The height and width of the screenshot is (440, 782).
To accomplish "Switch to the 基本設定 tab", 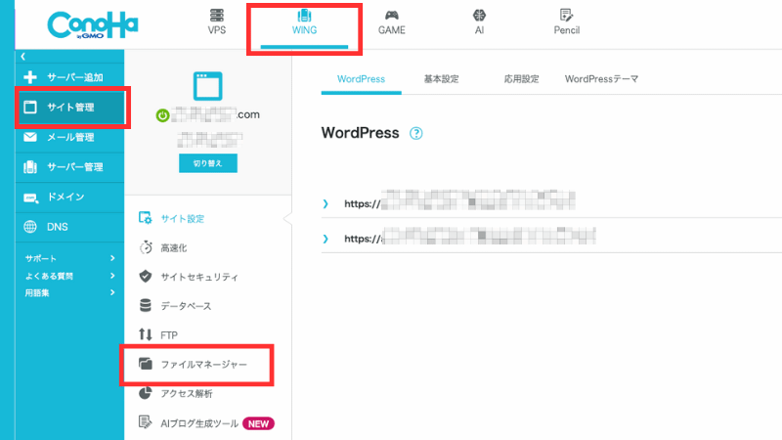I will click(x=441, y=78).
